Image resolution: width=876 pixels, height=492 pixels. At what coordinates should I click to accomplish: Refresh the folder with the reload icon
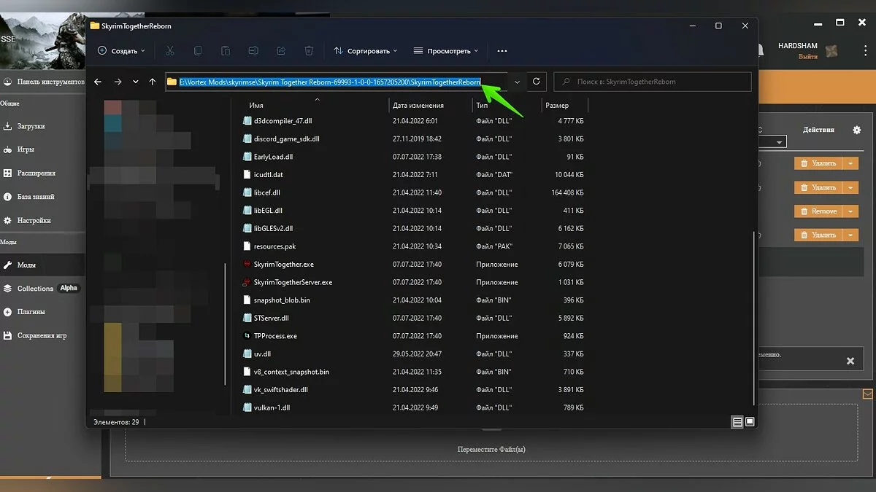[x=537, y=82]
